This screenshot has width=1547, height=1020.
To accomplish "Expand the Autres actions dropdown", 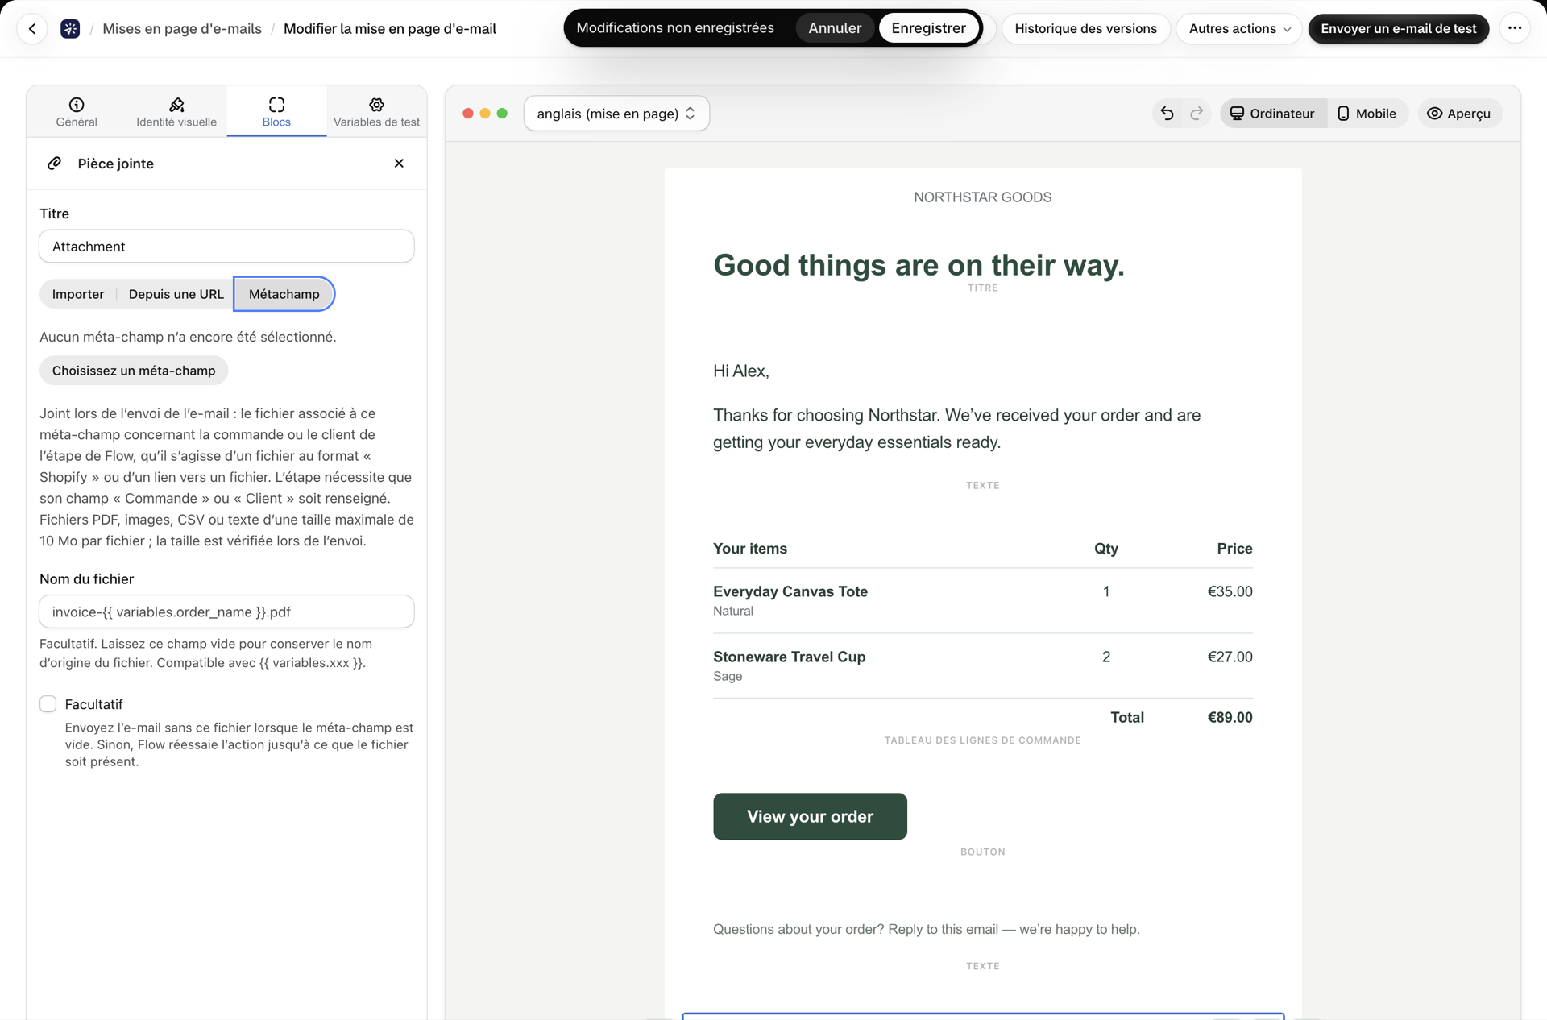I will 1239,28.
